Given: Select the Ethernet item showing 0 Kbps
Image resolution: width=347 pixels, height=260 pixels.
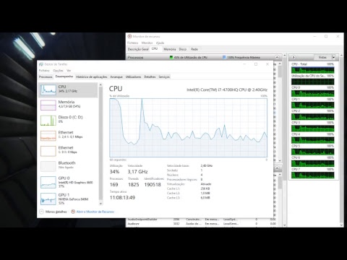Looking at the screenshot, I should [68, 151].
